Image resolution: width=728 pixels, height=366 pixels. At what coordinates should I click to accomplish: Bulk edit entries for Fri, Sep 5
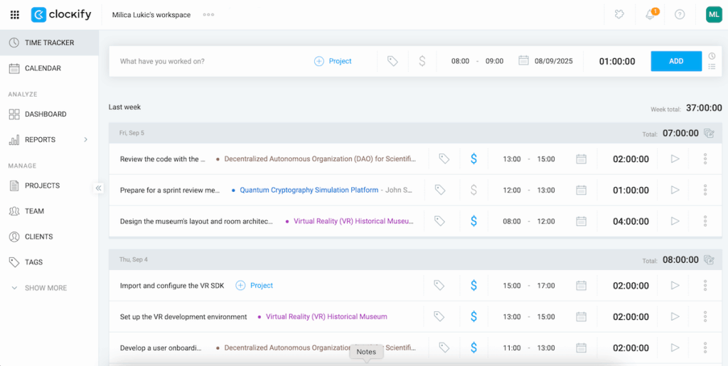click(x=709, y=134)
